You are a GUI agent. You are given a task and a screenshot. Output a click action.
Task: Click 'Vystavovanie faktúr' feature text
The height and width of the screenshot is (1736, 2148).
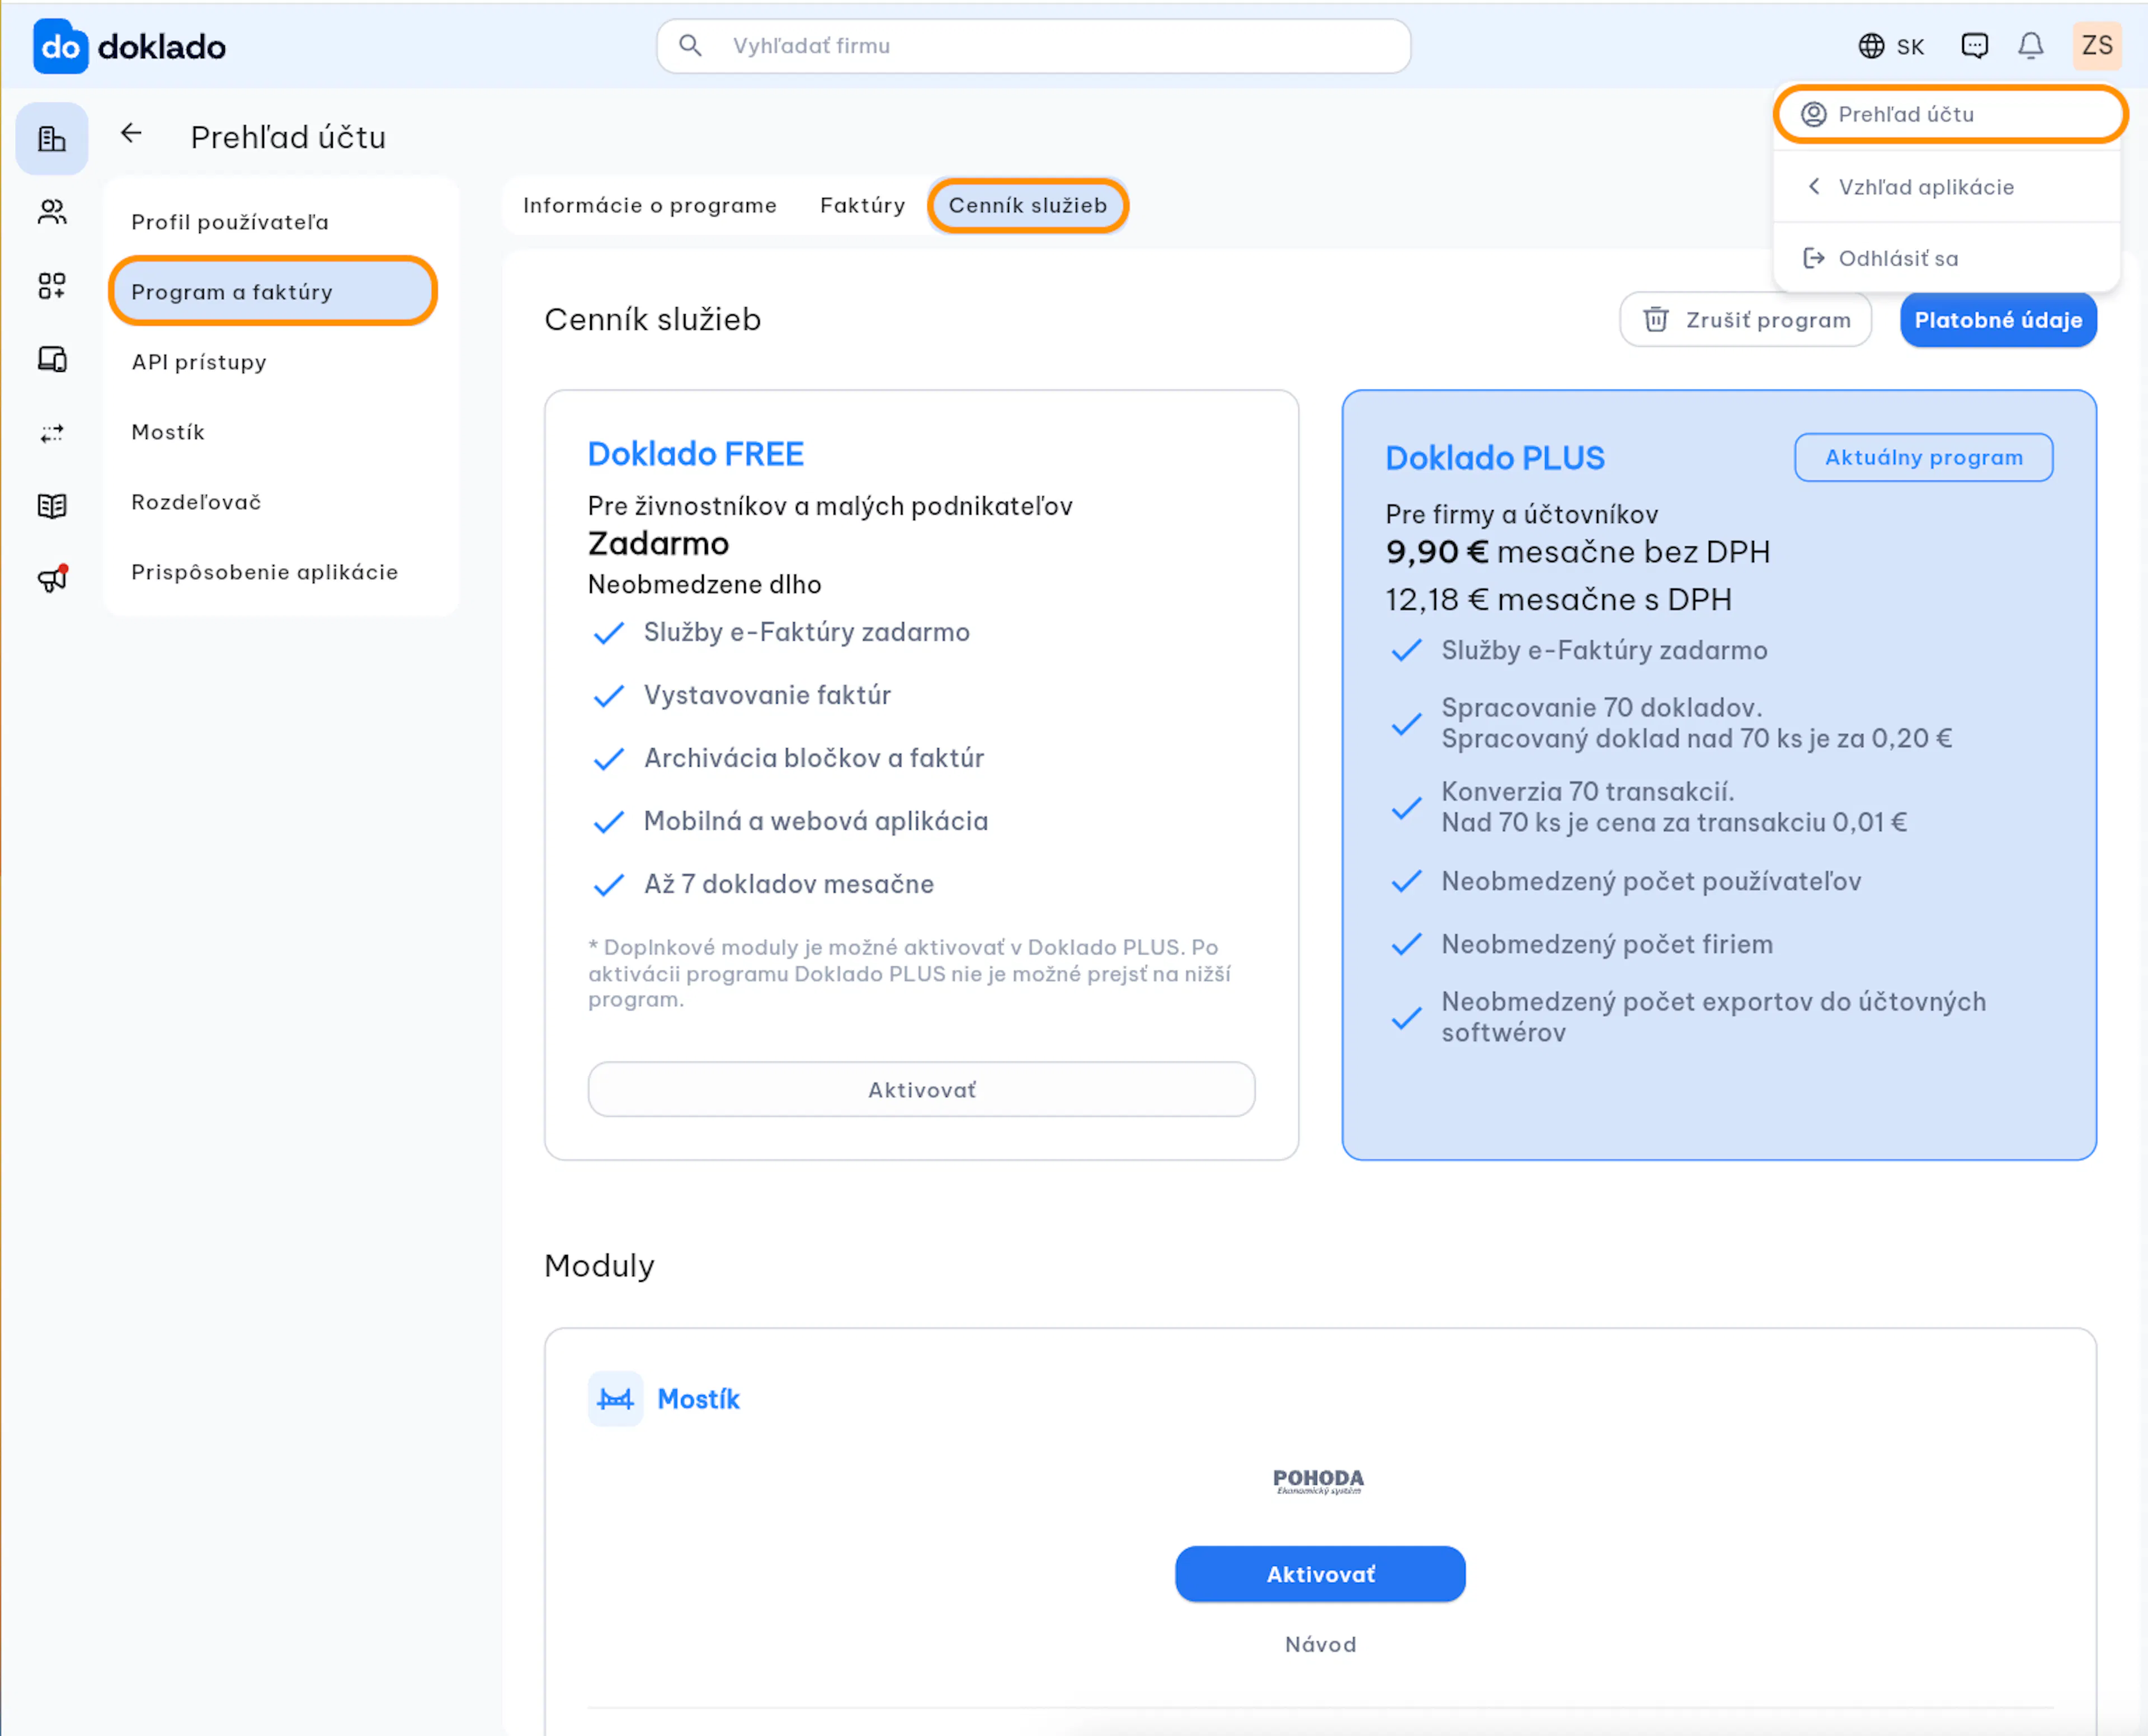(x=767, y=695)
